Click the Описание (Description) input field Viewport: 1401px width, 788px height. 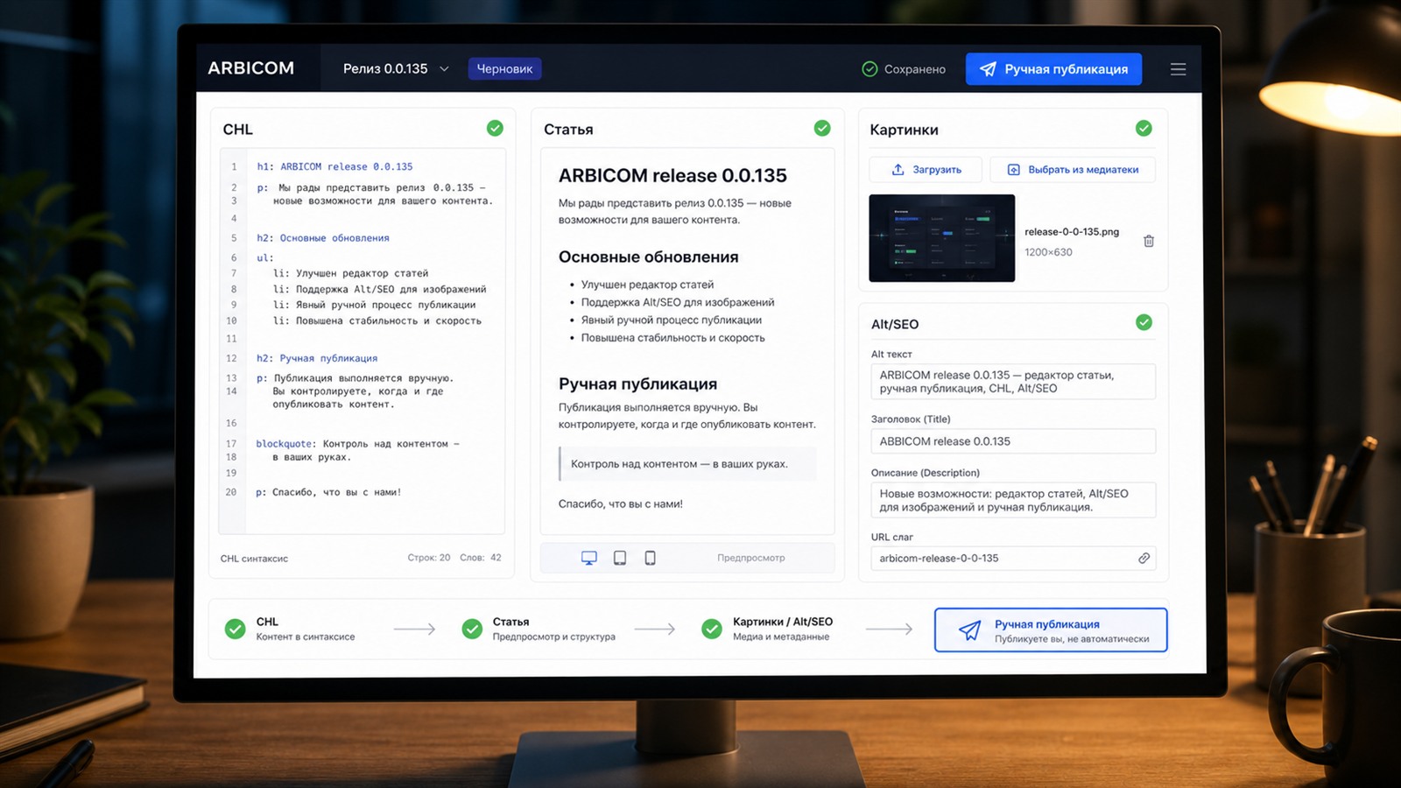pos(1013,500)
